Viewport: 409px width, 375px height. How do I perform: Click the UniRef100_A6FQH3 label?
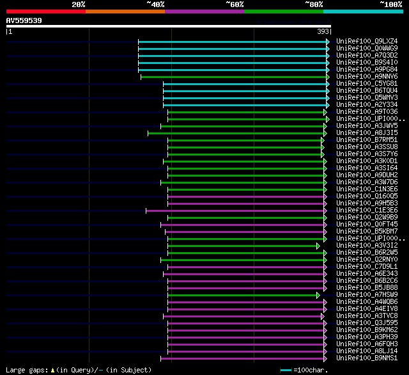tap(367, 344)
